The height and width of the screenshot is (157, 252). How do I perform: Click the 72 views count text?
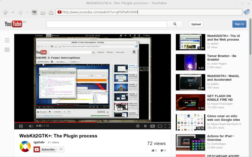pos(156,143)
